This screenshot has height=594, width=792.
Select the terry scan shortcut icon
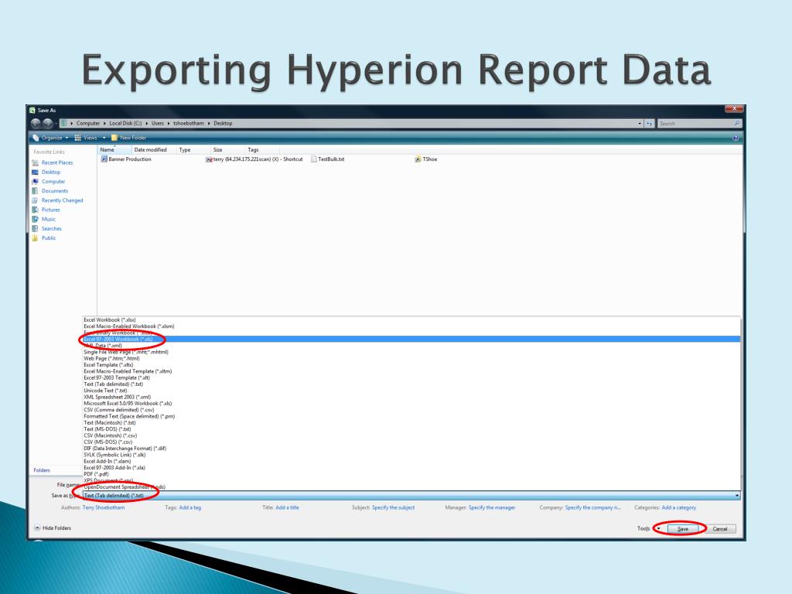coord(209,159)
